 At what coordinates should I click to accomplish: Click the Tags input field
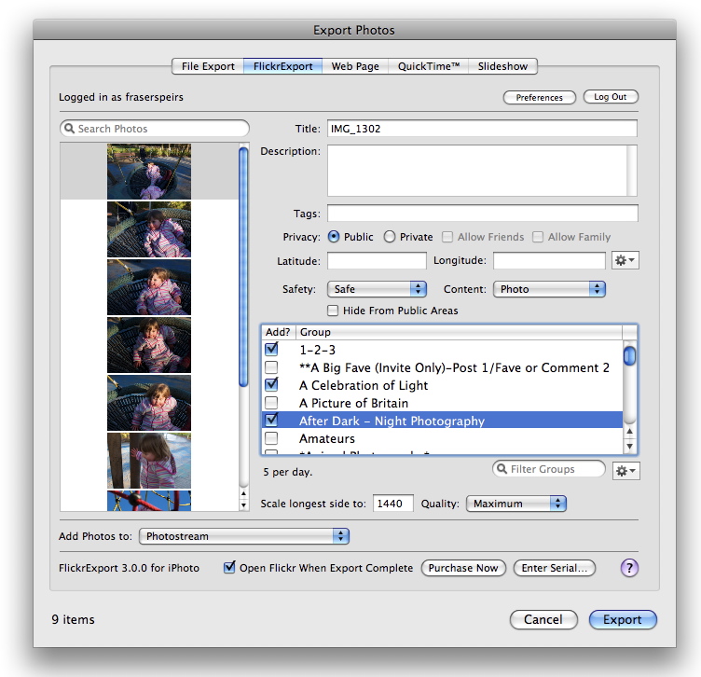pyautogui.click(x=482, y=214)
